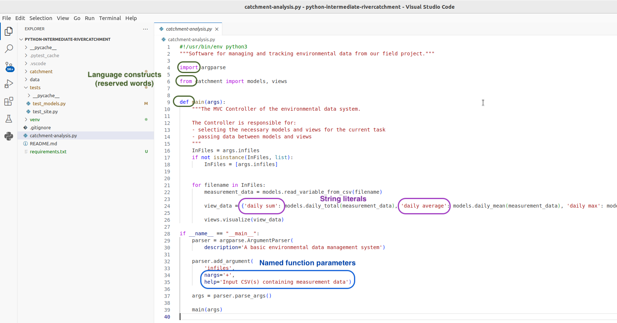Expand the .pytest_cache folder
The height and width of the screenshot is (323, 617).
click(x=26, y=56)
